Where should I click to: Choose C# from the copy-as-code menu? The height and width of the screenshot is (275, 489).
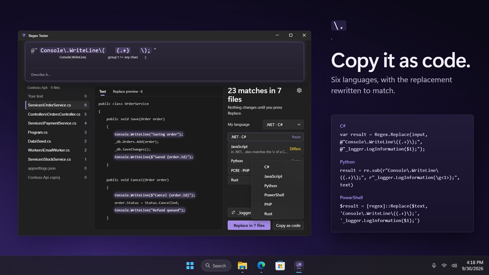tap(277, 167)
